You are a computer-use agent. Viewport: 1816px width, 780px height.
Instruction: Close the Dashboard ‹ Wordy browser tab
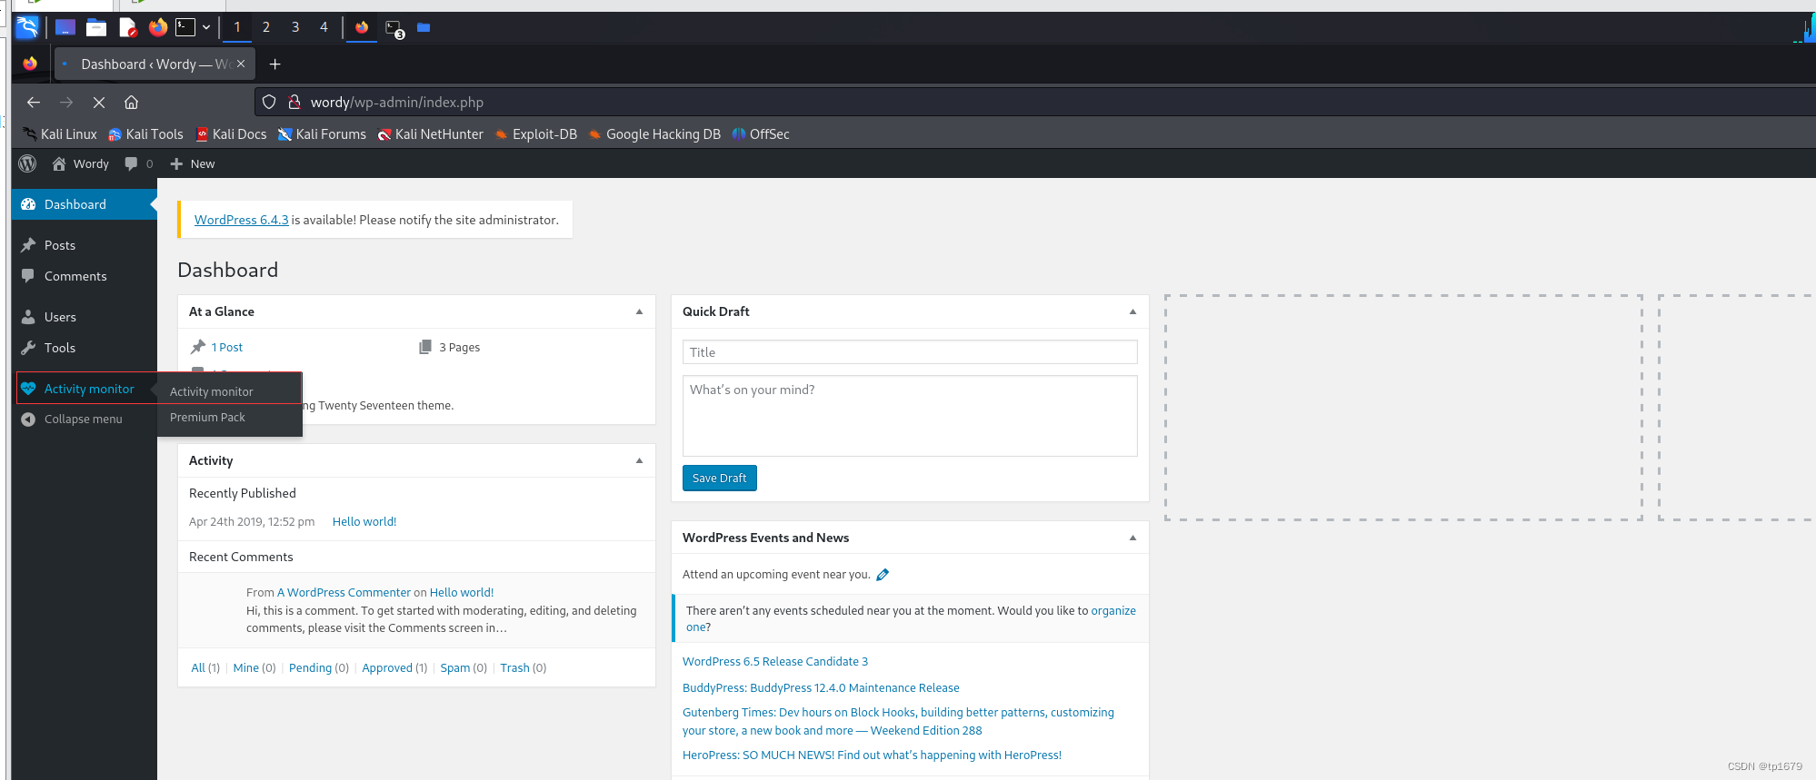[241, 64]
